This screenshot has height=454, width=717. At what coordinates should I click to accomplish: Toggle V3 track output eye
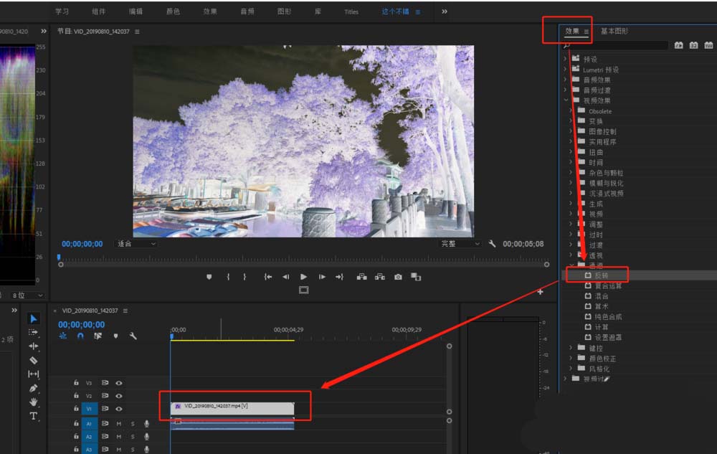[x=119, y=383]
